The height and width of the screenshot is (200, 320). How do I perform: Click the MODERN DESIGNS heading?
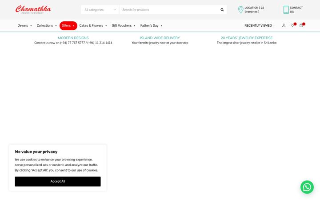[73, 38]
